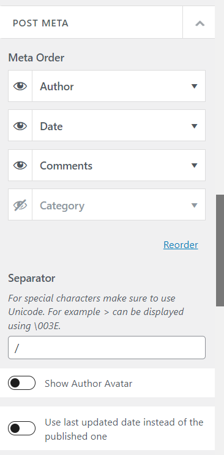
Task: Hide the Comments meta item with eye icon
Action: (x=20, y=165)
